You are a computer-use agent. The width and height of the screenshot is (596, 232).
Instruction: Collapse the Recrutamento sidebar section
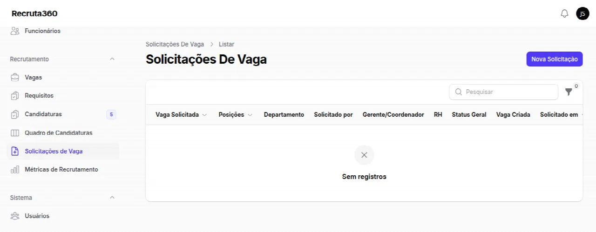112,59
